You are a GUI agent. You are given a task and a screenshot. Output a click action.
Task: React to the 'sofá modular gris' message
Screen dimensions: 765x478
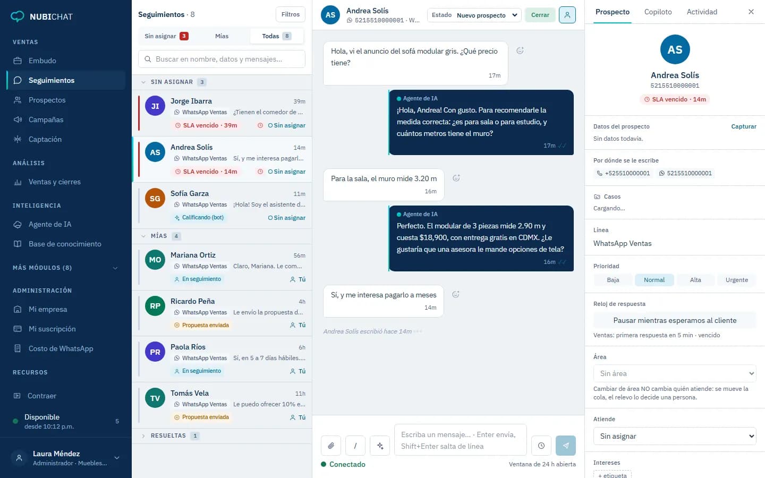(x=520, y=50)
